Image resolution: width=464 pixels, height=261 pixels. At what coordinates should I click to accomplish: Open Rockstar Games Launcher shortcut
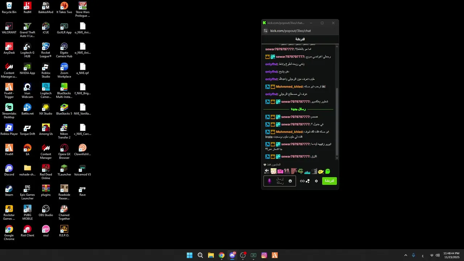click(x=9, y=212)
